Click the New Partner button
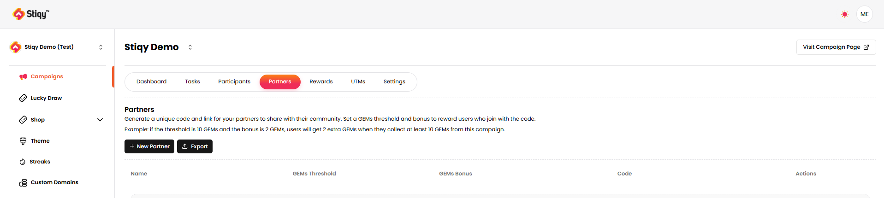 click(149, 146)
